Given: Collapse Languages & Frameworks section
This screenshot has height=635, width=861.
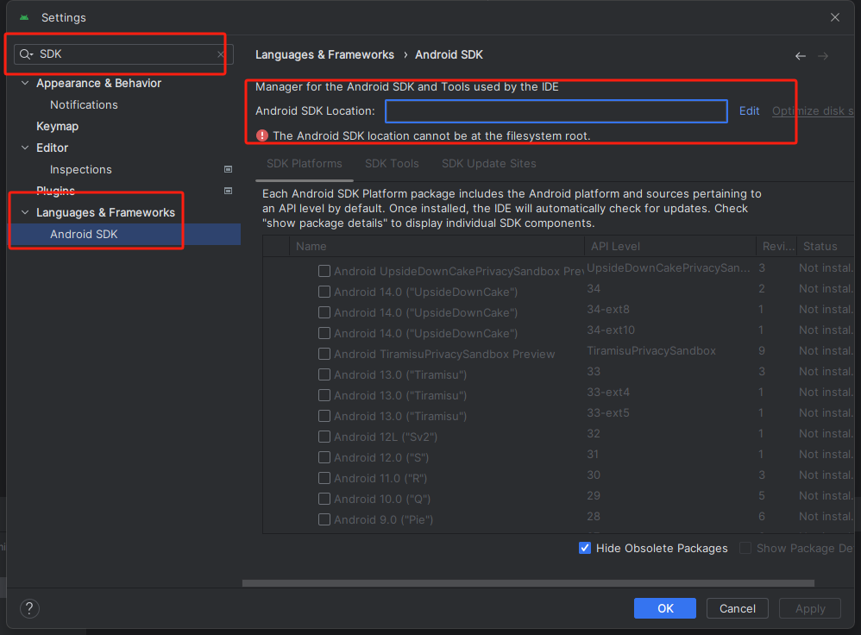Looking at the screenshot, I should (25, 212).
